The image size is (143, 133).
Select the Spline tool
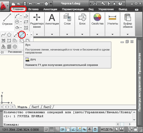4,35
